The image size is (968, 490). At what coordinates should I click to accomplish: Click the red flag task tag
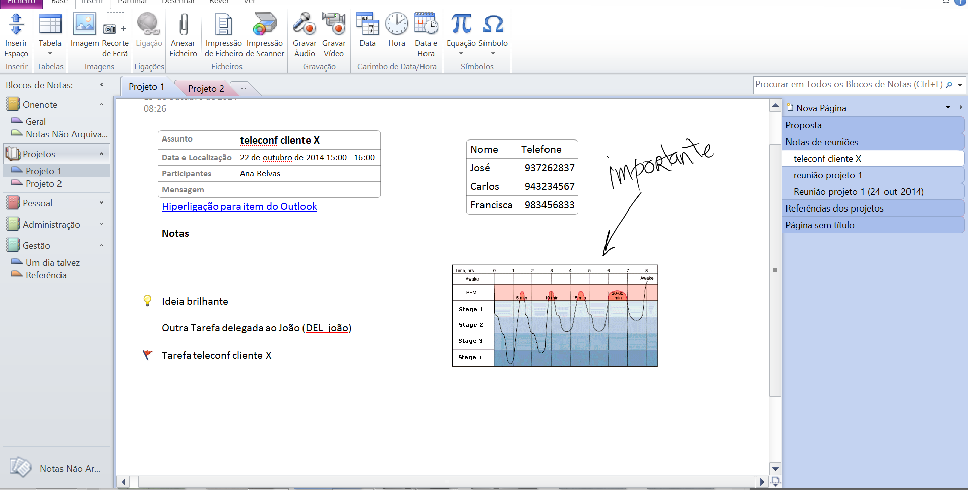(147, 355)
